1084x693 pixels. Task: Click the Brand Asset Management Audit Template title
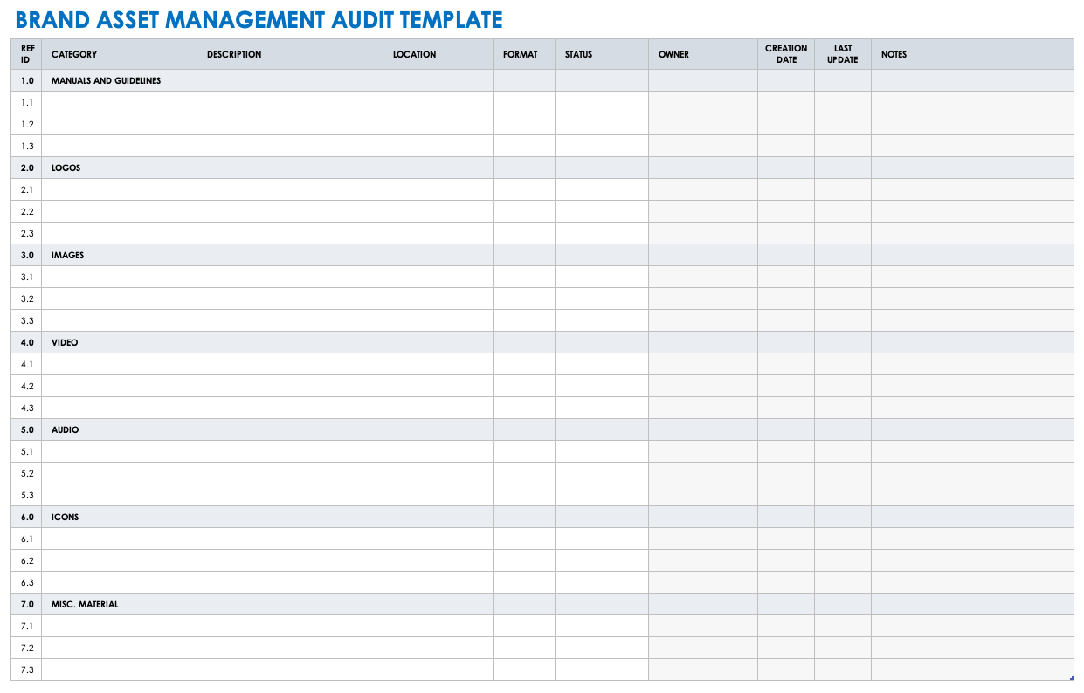(259, 19)
